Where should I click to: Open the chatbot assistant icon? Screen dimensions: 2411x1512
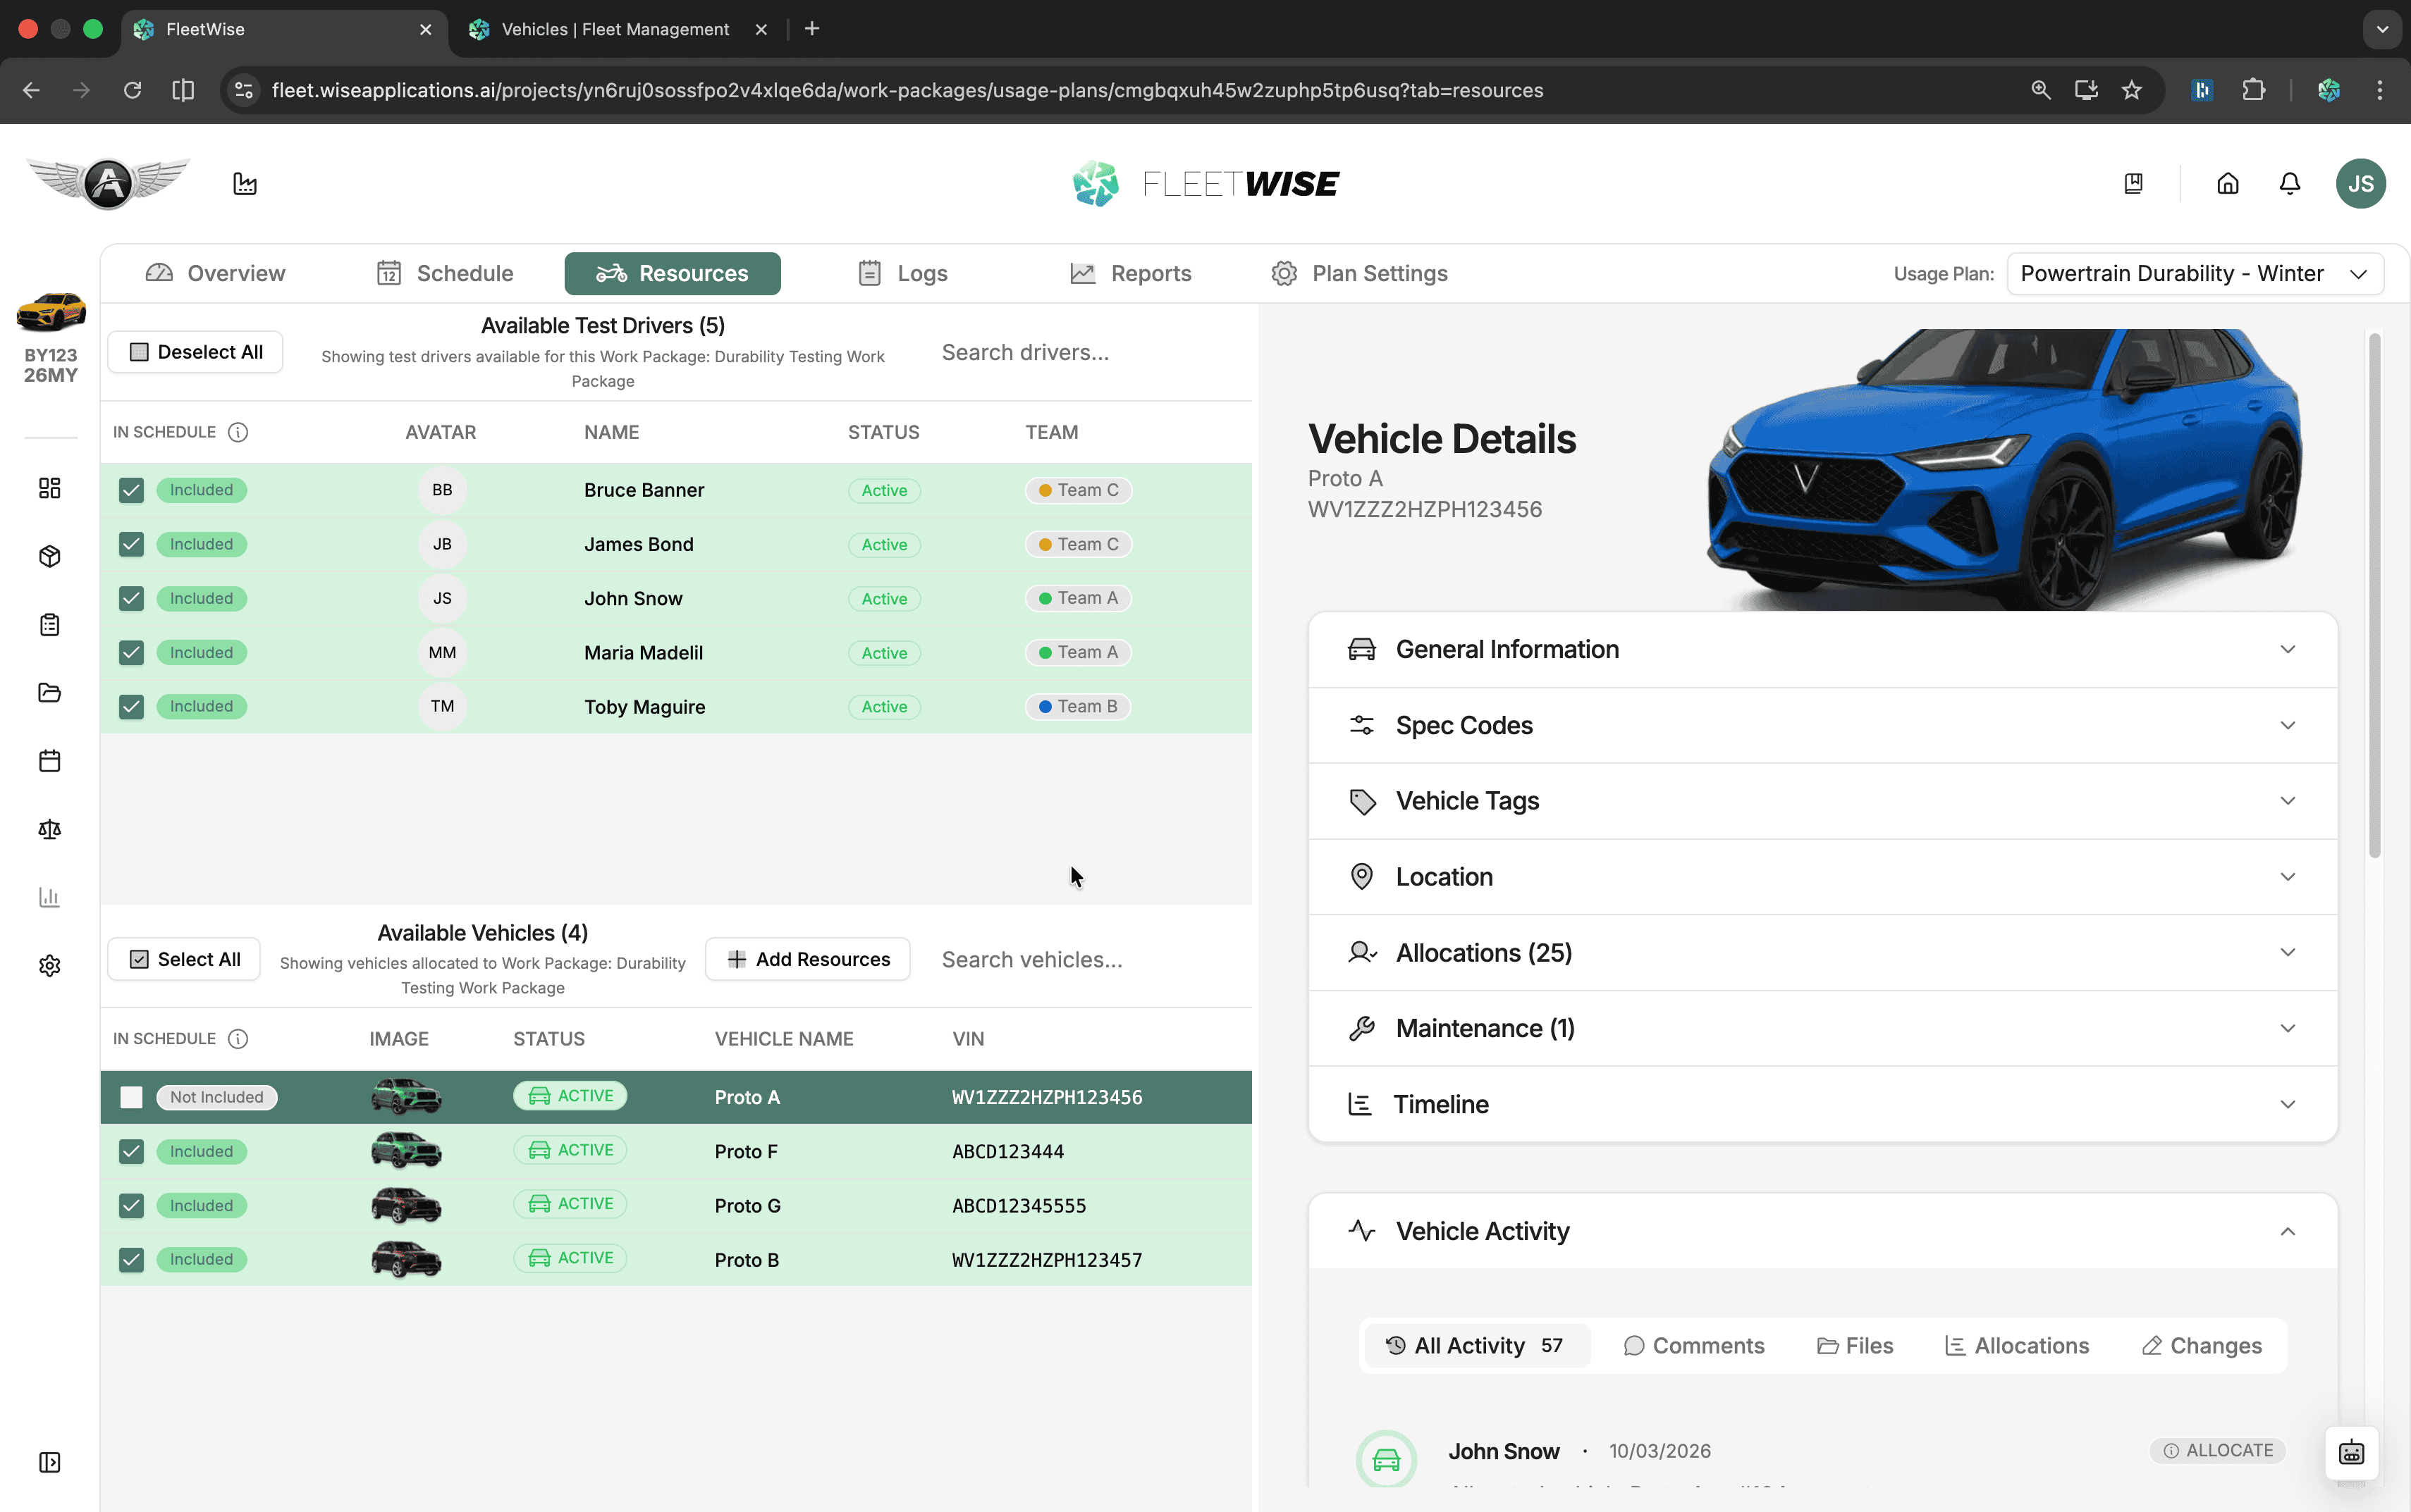tap(2352, 1453)
